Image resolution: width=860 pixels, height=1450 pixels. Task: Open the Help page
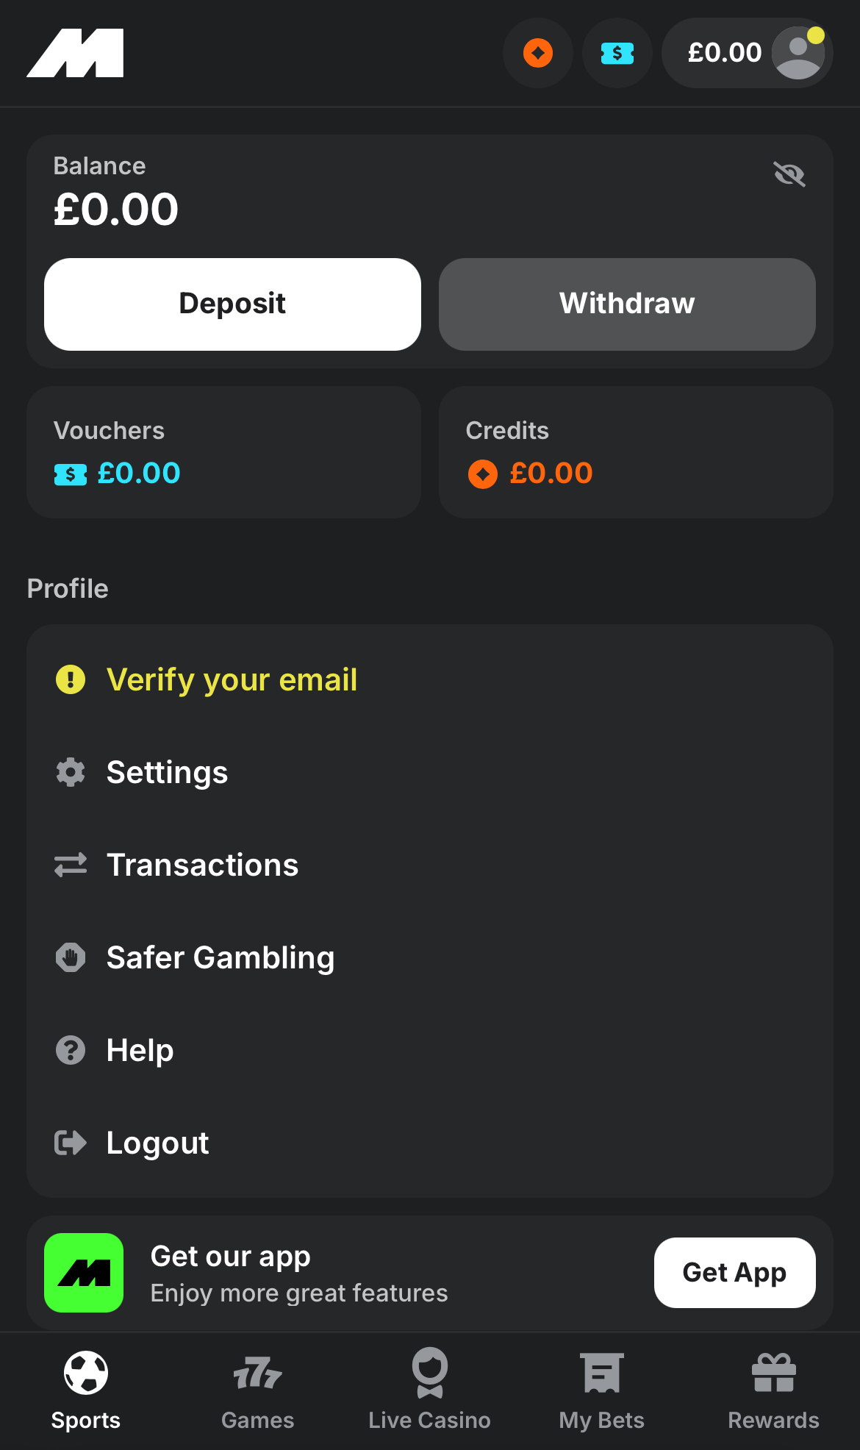point(140,1050)
